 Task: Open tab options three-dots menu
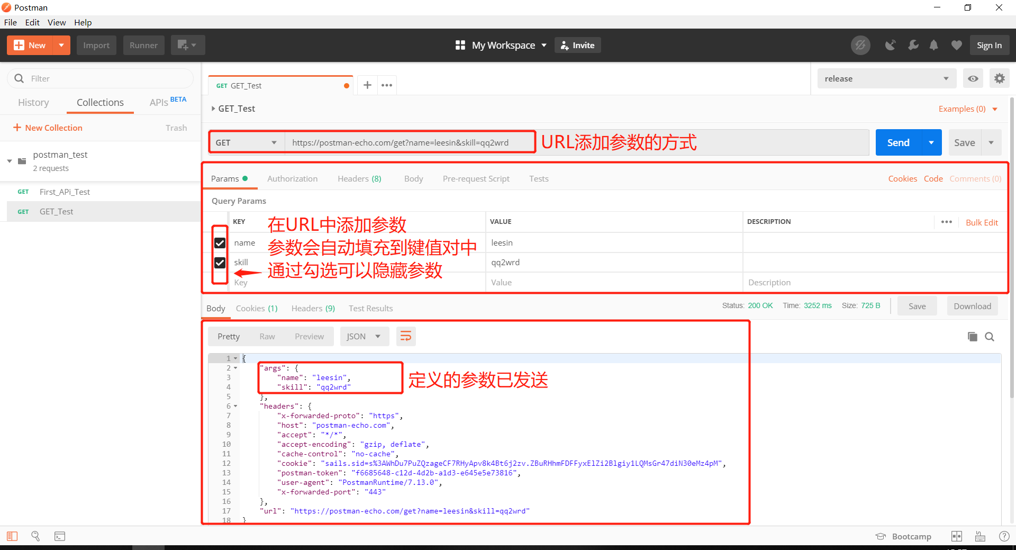coord(387,85)
